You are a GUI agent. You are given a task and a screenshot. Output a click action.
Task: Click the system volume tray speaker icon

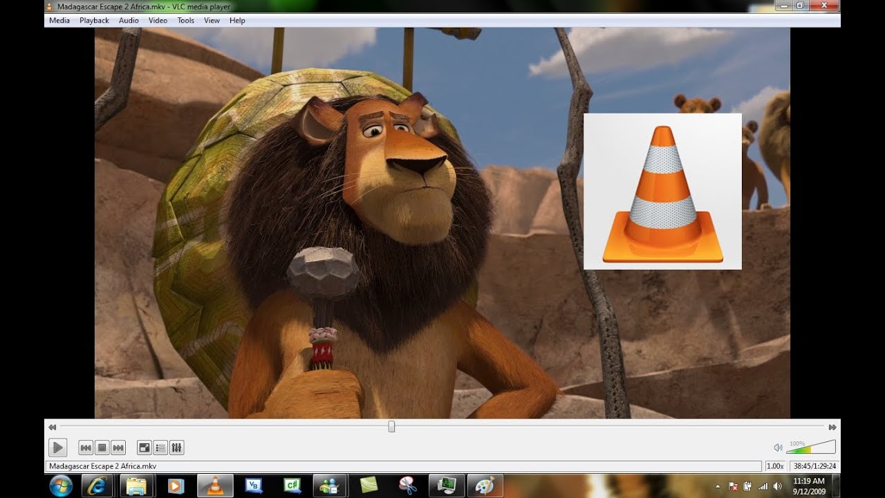pos(779,486)
